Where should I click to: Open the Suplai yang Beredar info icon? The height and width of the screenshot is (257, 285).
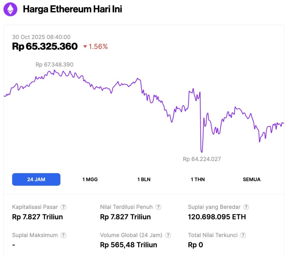coord(246,207)
